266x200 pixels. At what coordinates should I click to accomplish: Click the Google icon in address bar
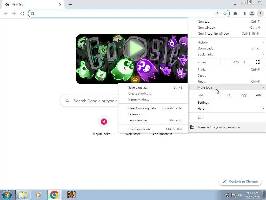pos(33,14)
